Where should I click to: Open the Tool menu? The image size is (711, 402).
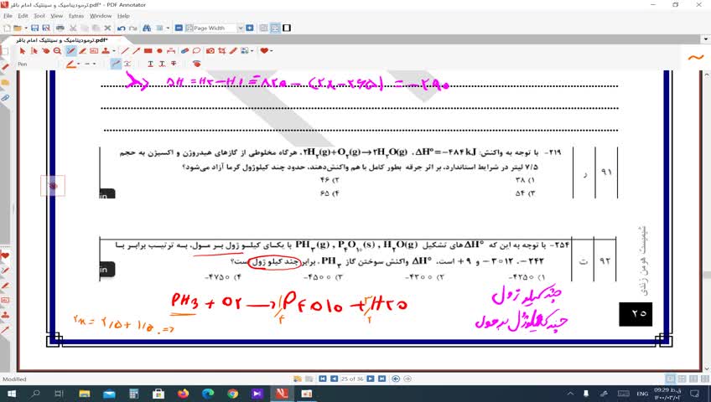[39, 16]
